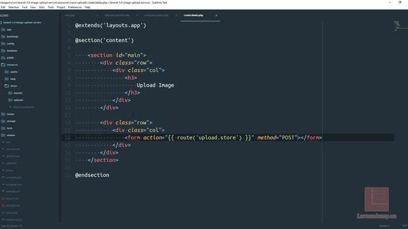Switch to the UploadController.php tab

coord(117,15)
